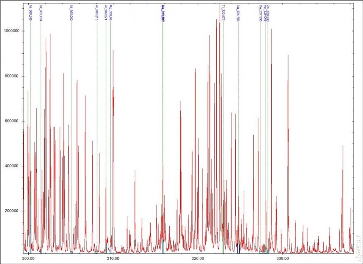The height and width of the screenshot is (264, 363).
Task: Select the Cu_324,754 marker label
Action: [x=238, y=13]
